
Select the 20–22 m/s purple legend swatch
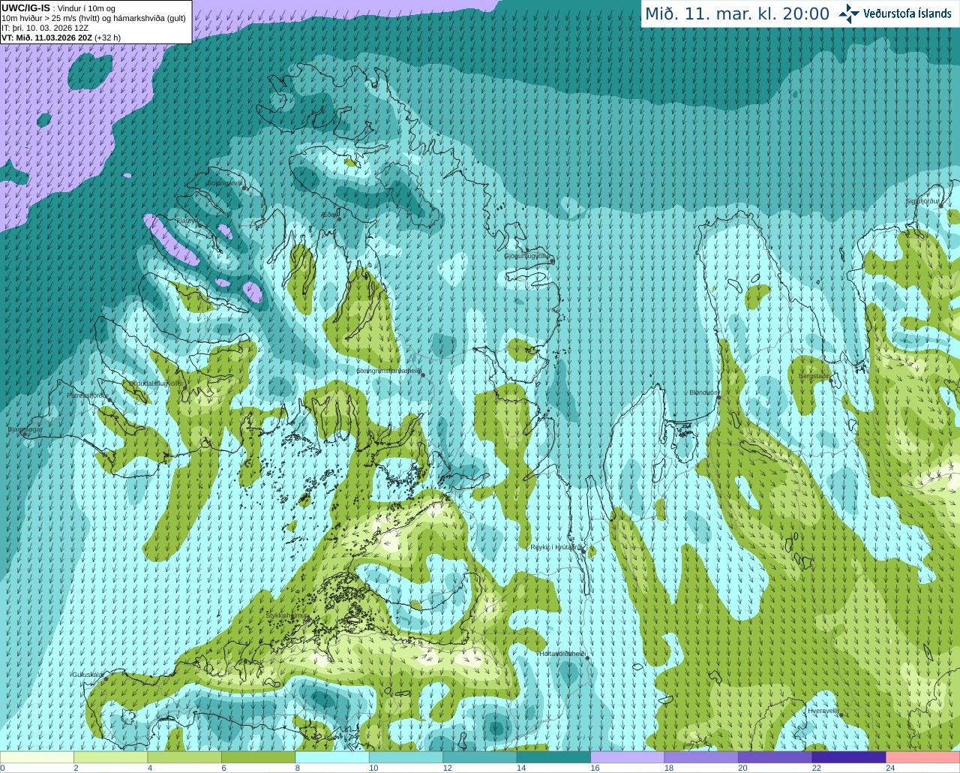(775, 757)
